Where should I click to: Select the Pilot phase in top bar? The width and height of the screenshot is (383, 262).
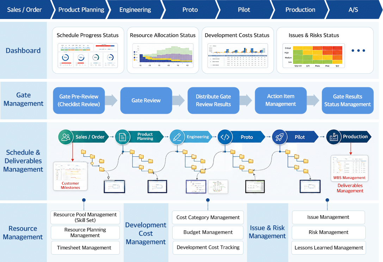244,10
